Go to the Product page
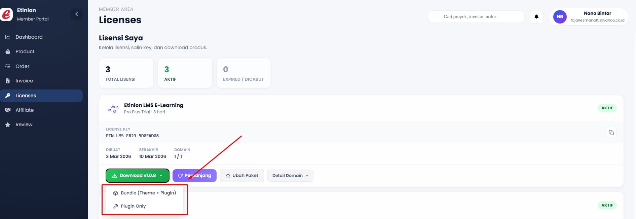This screenshot has width=636, height=219. point(25,51)
